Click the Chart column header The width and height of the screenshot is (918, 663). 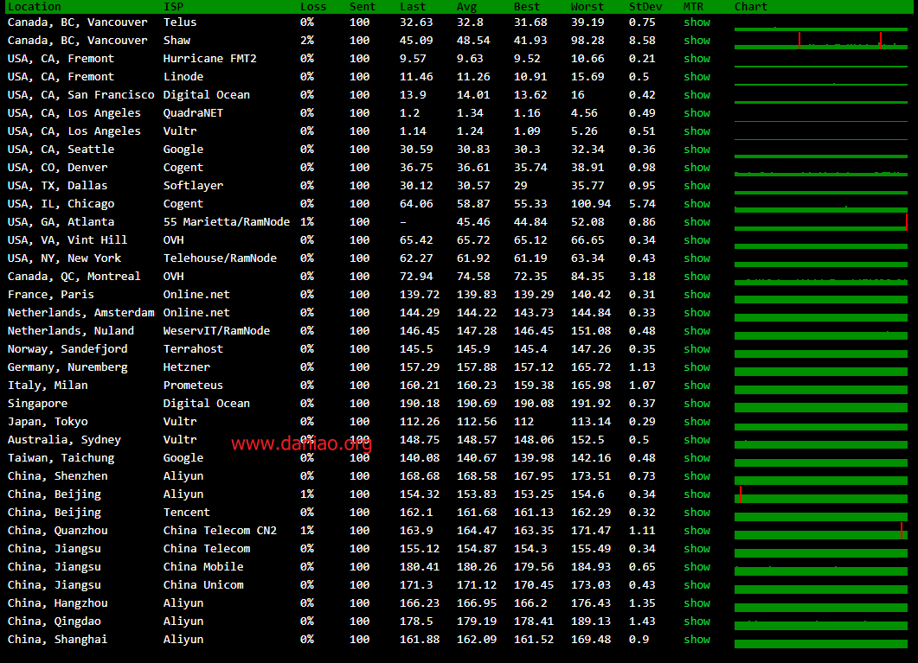point(750,6)
